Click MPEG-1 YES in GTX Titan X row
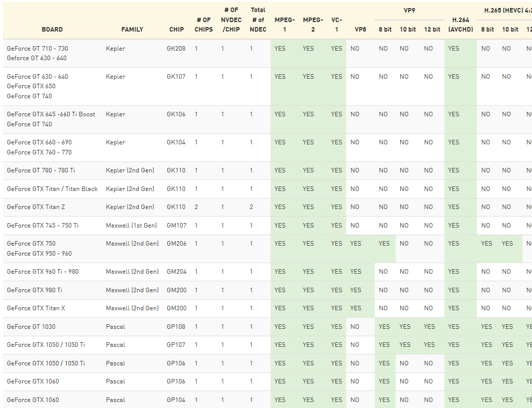The width and height of the screenshot is (532, 408). tap(280, 308)
